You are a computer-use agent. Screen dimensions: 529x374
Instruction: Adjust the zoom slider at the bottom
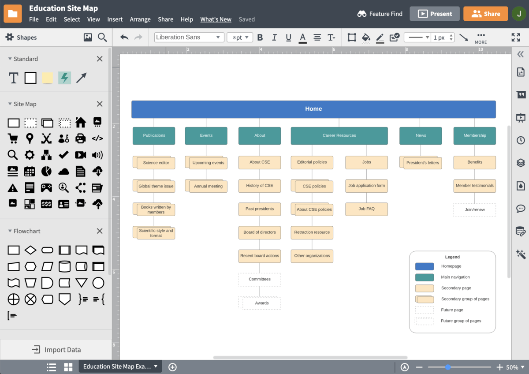tap(447, 367)
